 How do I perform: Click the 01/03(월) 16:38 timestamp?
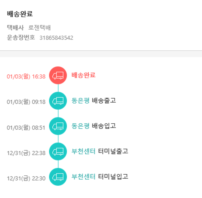[26, 77]
